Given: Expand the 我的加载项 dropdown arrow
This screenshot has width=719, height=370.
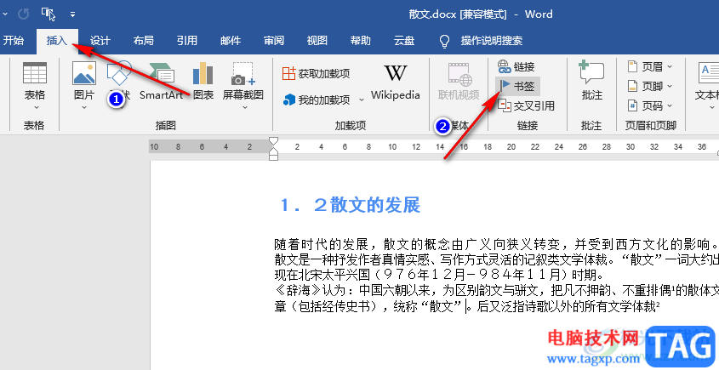Looking at the screenshot, I should 362,100.
